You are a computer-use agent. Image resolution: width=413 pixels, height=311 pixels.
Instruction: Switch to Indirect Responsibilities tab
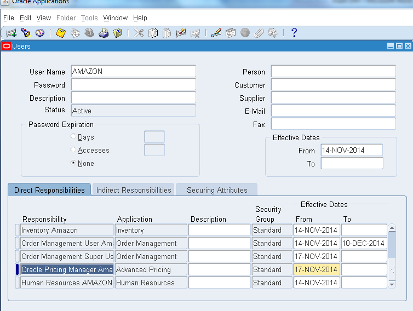(x=134, y=190)
